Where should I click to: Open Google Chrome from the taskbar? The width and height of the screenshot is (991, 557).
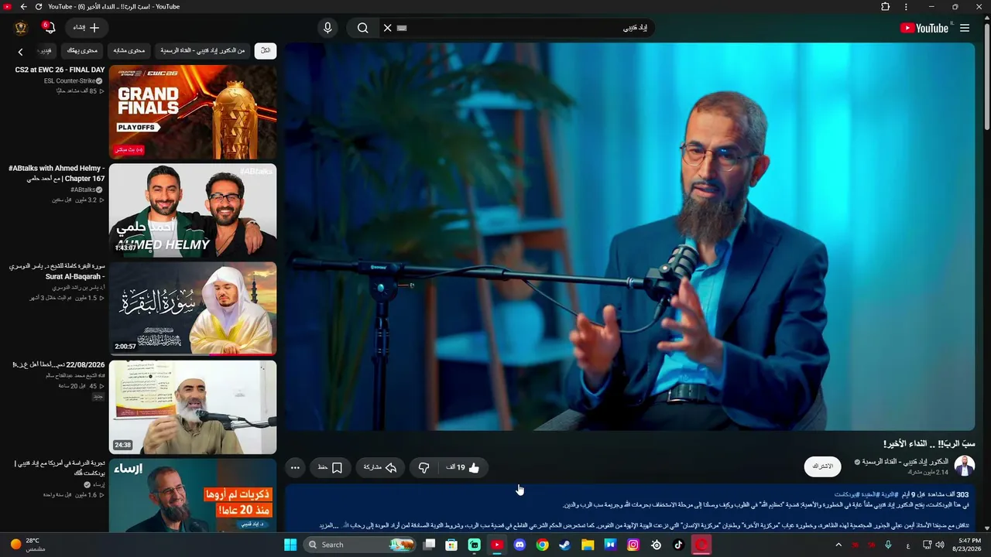click(543, 545)
